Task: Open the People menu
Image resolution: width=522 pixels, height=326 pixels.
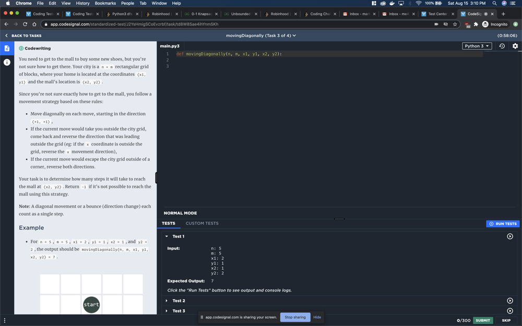Action: point(127,3)
